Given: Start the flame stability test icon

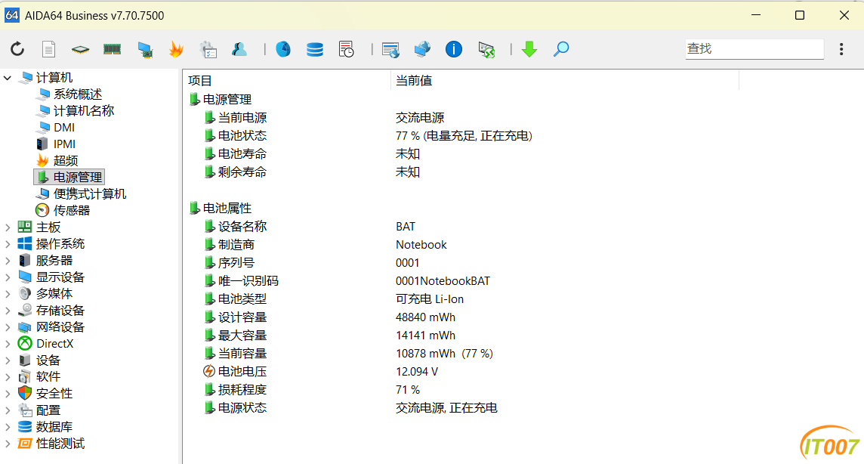Looking at the screenshot, I should [x=176, y=49].
